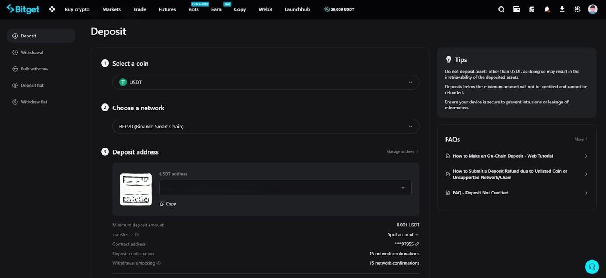
Task: Click the link icon next to contract address
Action: (417, 244)
